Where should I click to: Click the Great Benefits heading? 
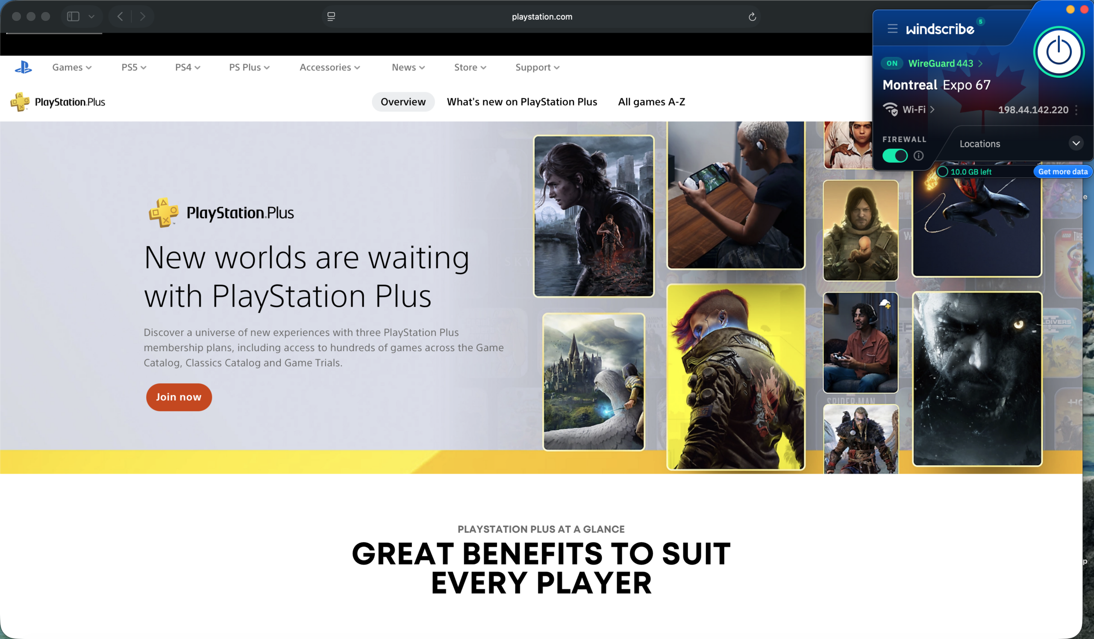pyautogui.click(x=541, y=568)
